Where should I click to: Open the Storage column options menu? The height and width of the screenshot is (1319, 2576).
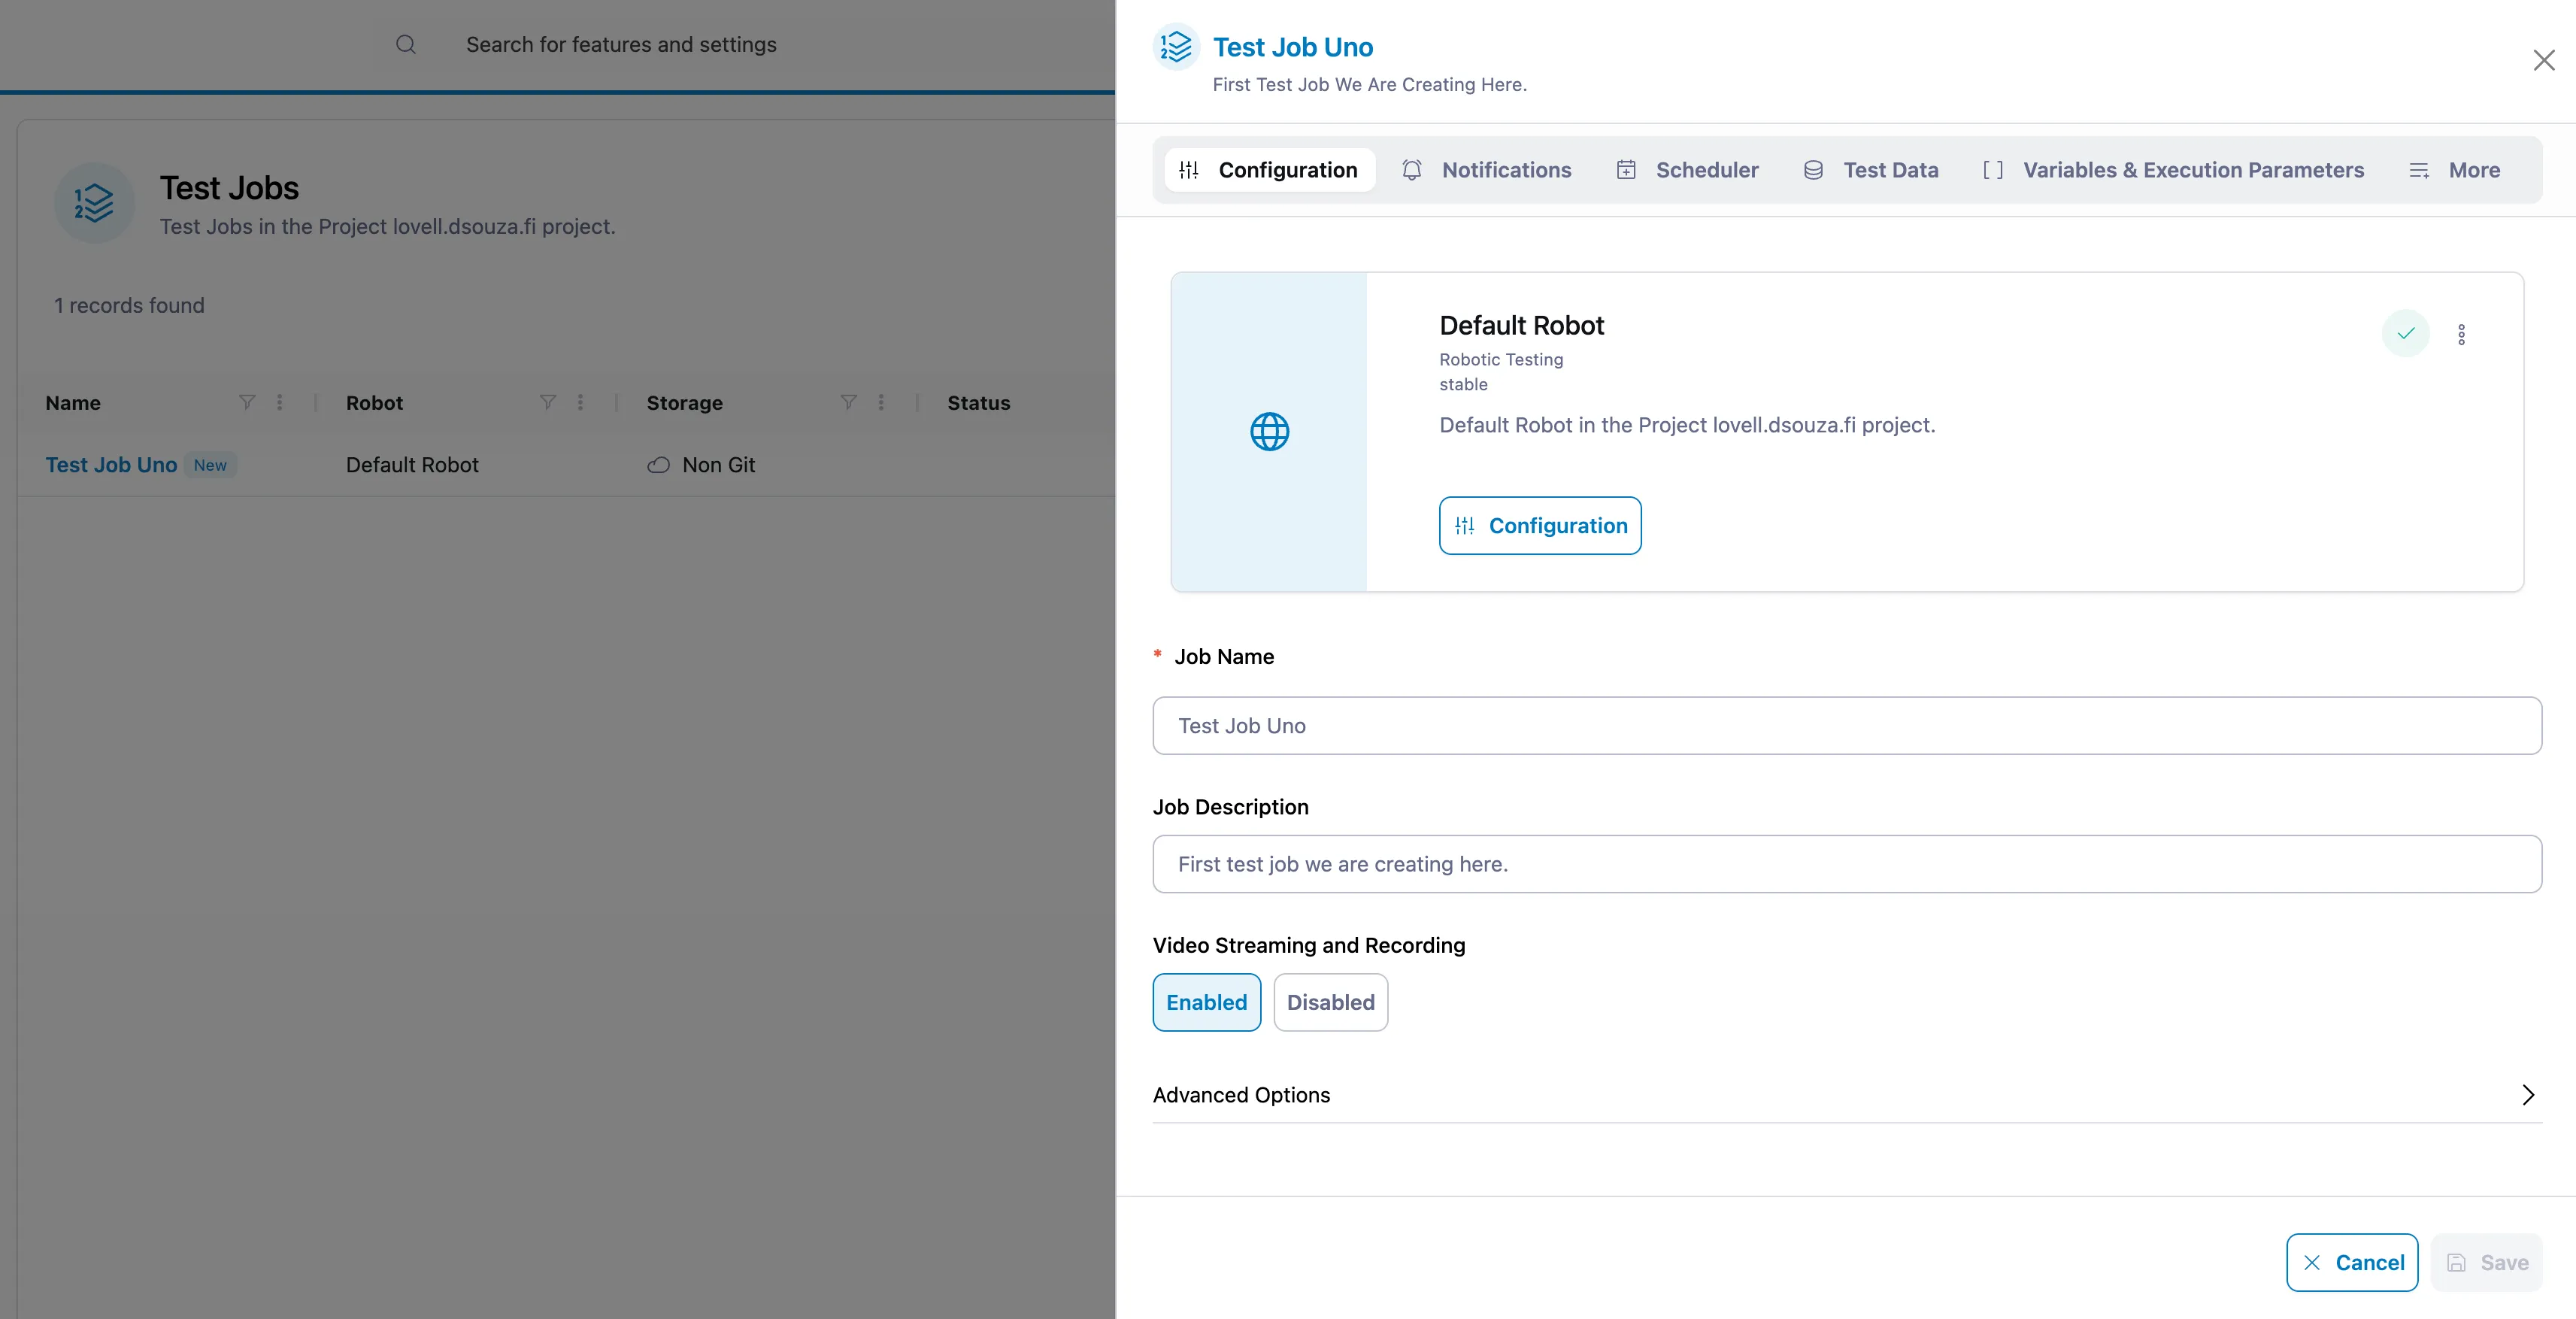(881, 402)
